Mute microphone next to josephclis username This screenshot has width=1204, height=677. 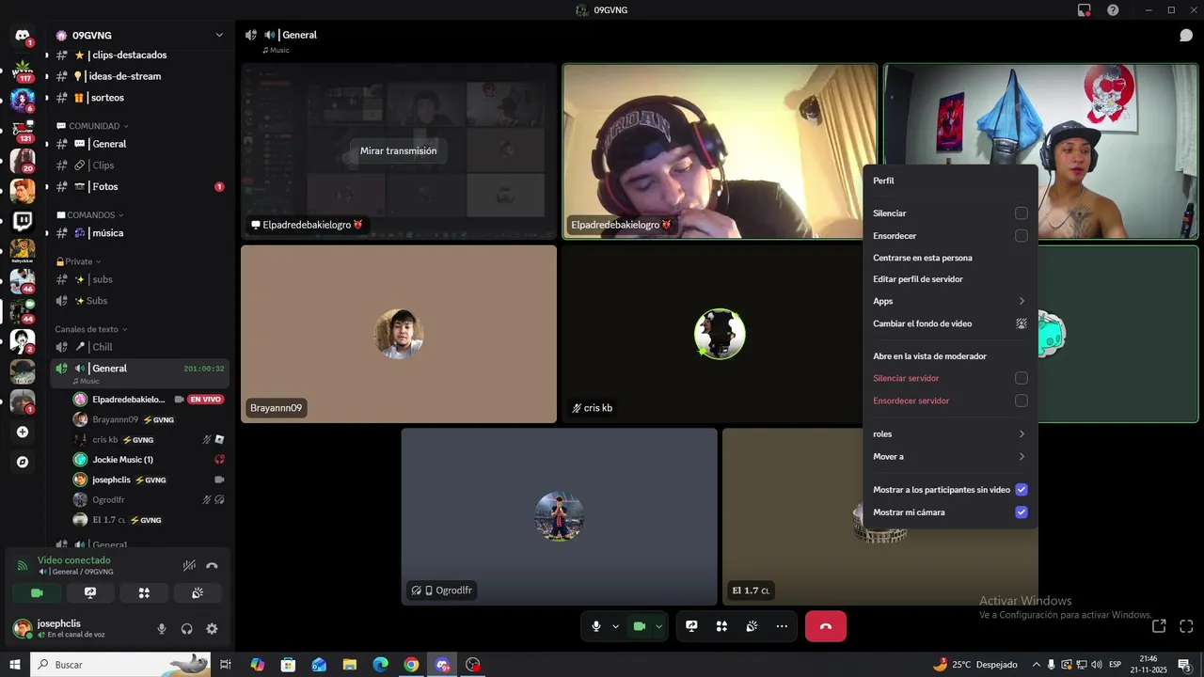pyautogui.click(x=162, y=629)
